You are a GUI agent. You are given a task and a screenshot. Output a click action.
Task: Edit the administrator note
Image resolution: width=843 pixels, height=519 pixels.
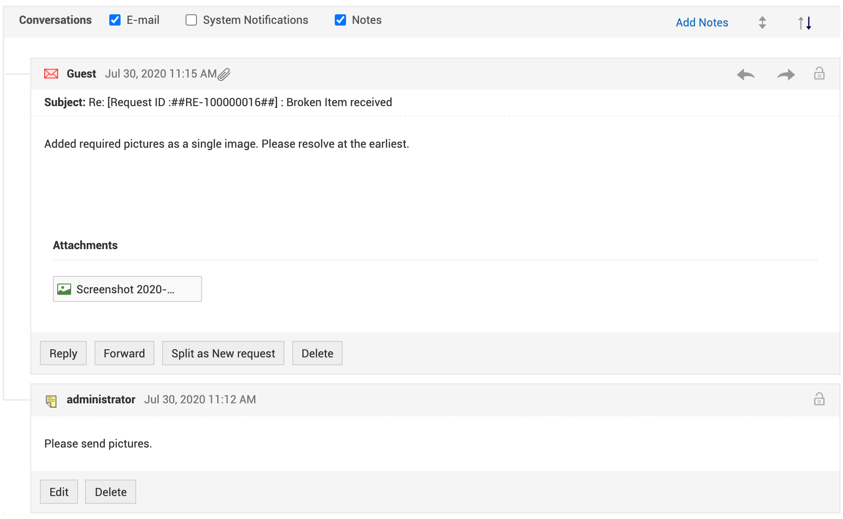tap(59, 492)
